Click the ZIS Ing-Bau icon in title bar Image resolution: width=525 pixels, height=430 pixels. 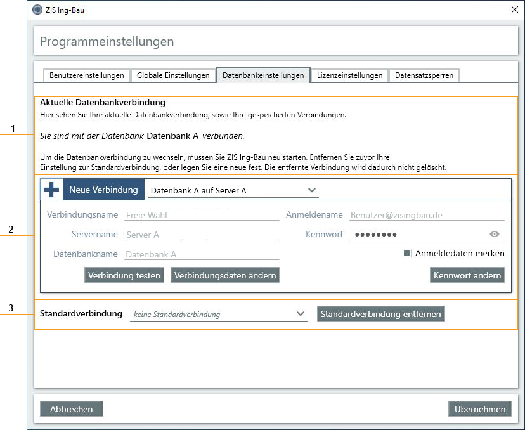(37, 10)
